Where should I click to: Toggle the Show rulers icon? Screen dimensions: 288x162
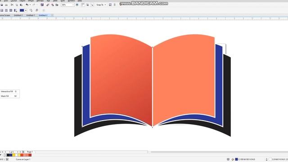coord(83,5)
